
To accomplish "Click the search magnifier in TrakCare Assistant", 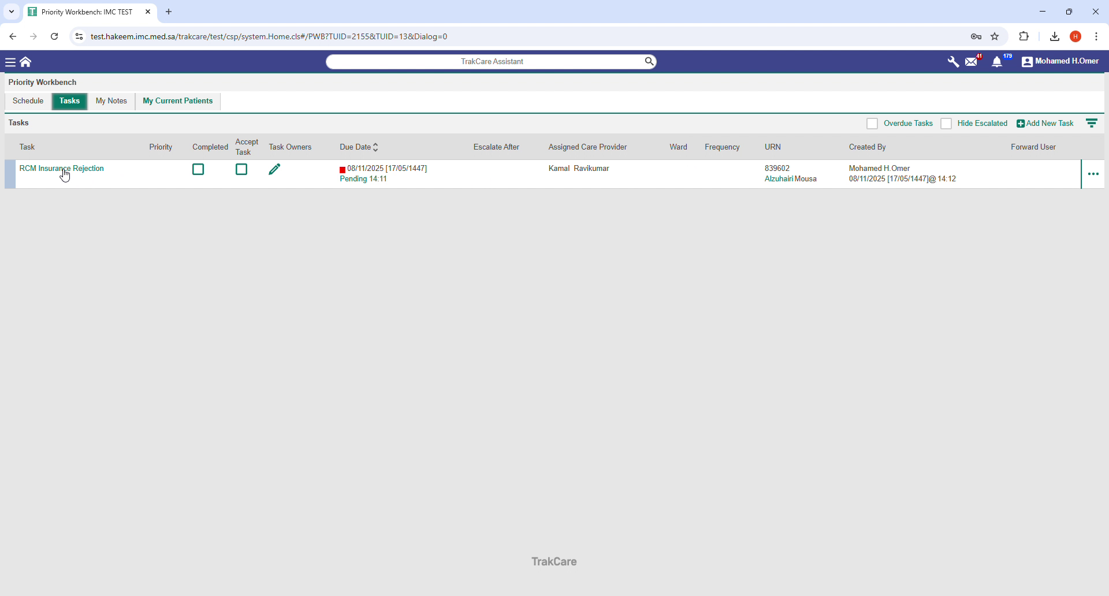I will point(649,61).
